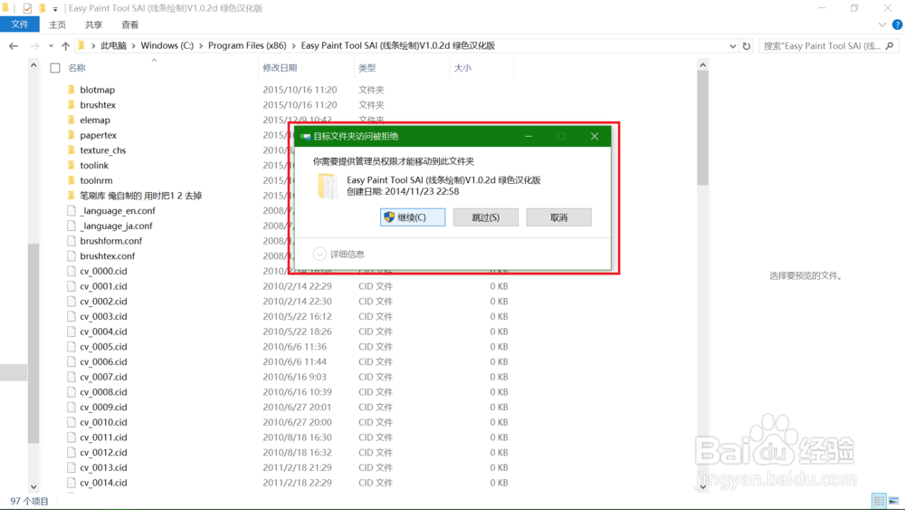Click the search magnifier icon
The height and width of the screenshot is (510, 905).
[890, 45]
